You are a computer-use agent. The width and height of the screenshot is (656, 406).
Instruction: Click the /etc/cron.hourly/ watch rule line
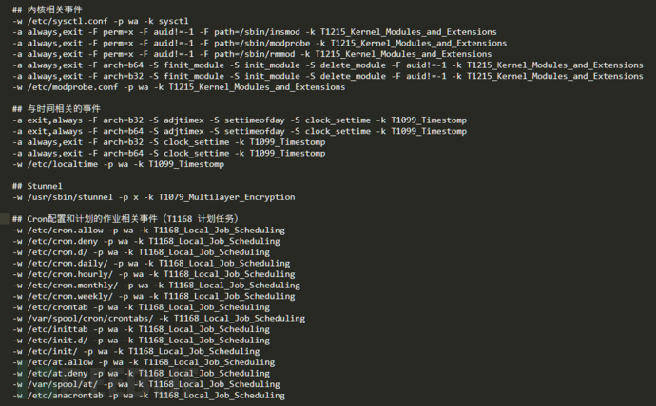153,274
